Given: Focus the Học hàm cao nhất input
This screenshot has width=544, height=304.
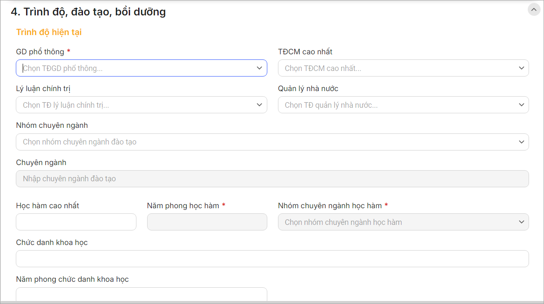Looking at the screenshot, I should (x=76, y=222).
